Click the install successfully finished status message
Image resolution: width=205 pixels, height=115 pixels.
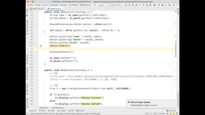coord(65,114)
